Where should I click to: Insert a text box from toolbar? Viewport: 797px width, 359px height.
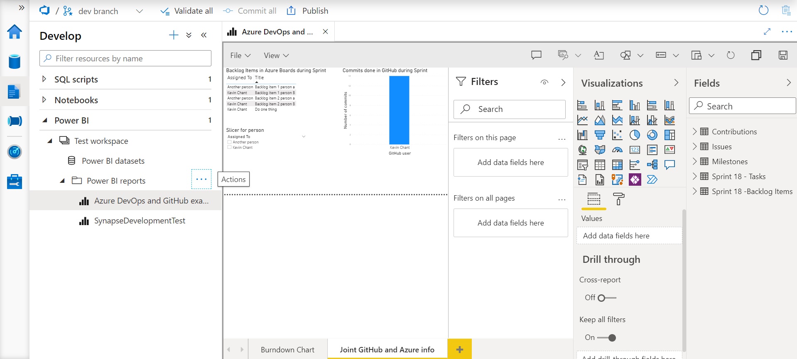(599, 55)
